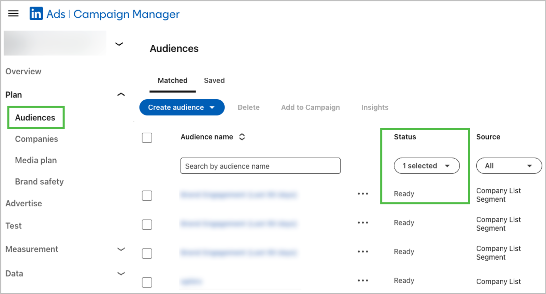
Task: Check the second audience row checkbox
Action: [x=147, y=225]
